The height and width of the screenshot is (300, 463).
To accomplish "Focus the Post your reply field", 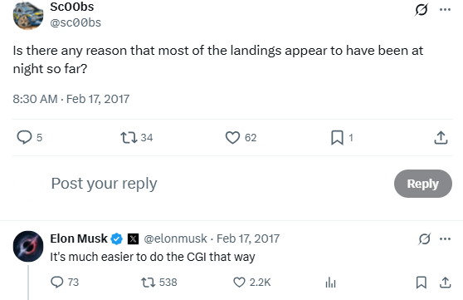I will point(218,184).
